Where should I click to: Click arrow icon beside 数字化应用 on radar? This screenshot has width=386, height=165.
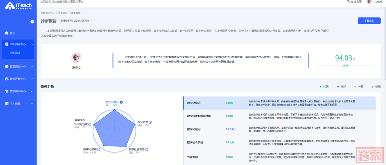(x=99, y=149)
